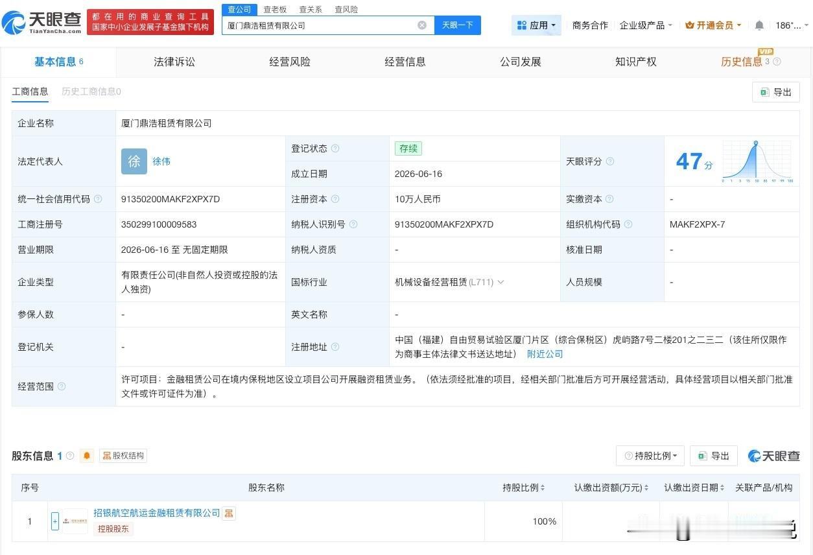Screen dimensions: 813x555
Task: Click the orange alert bell beside 股东信息
Action: (87, 456)
